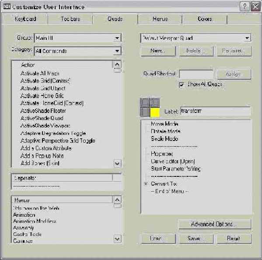262x260 pixels.
Task: Click the Menus list scroll up arrow
Action: 117,200
